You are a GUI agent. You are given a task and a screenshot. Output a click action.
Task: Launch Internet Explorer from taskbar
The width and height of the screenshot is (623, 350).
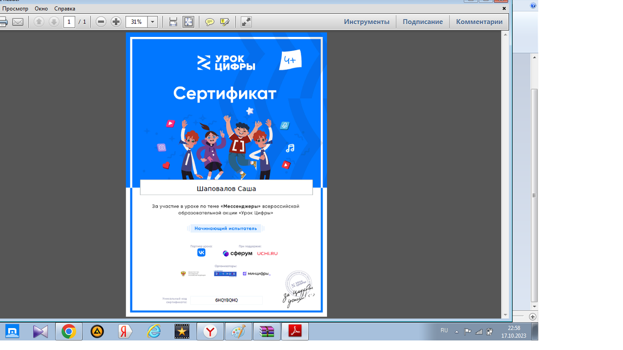tap(154, 332)
